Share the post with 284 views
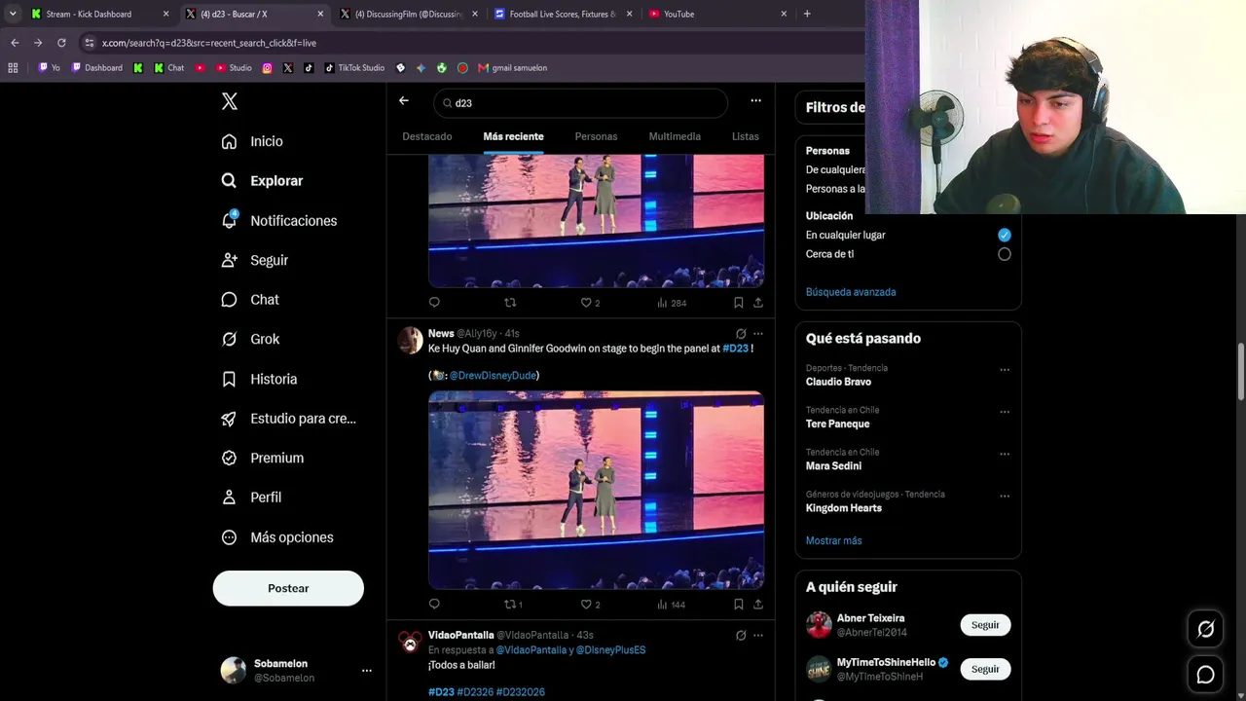 click(x=758, y=303)
